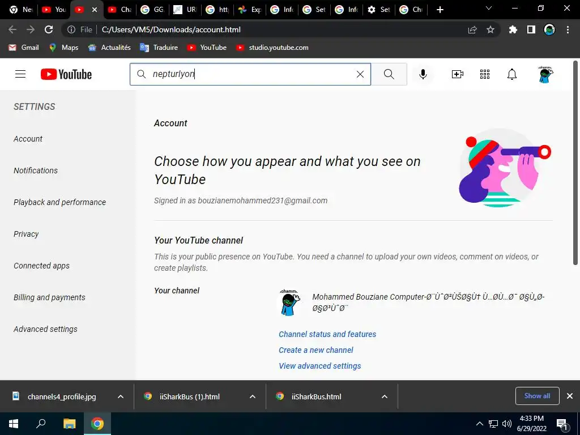Open Connected apps settings

[41, 266]
